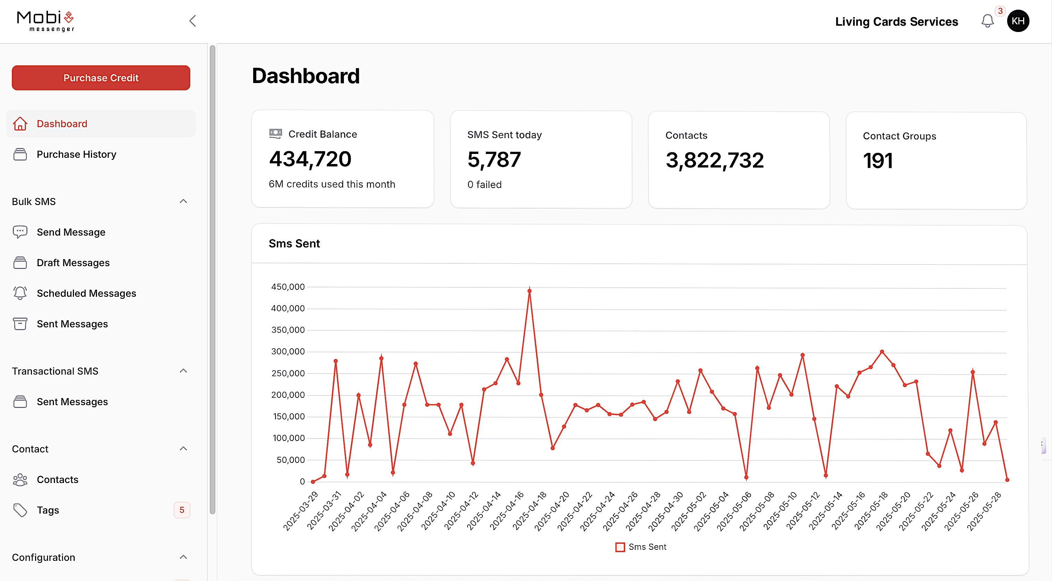
Task: Collapse the Configuration section
Action: point(183,557)
